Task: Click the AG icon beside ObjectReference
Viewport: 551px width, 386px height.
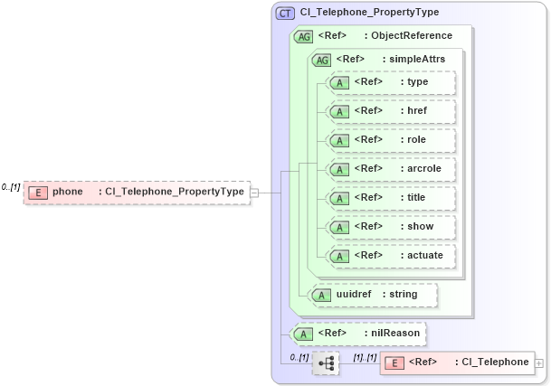Action: point(304,37)
